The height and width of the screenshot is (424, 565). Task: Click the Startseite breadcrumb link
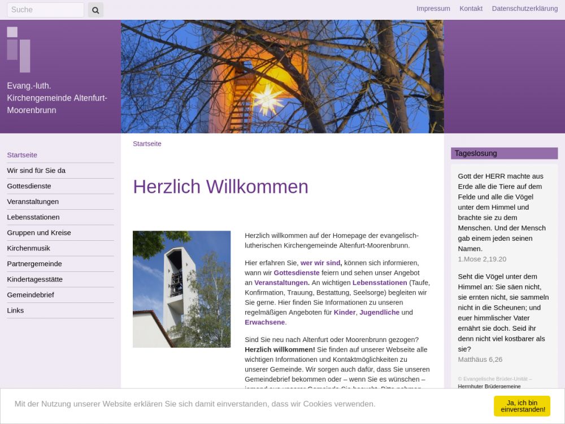147,144
